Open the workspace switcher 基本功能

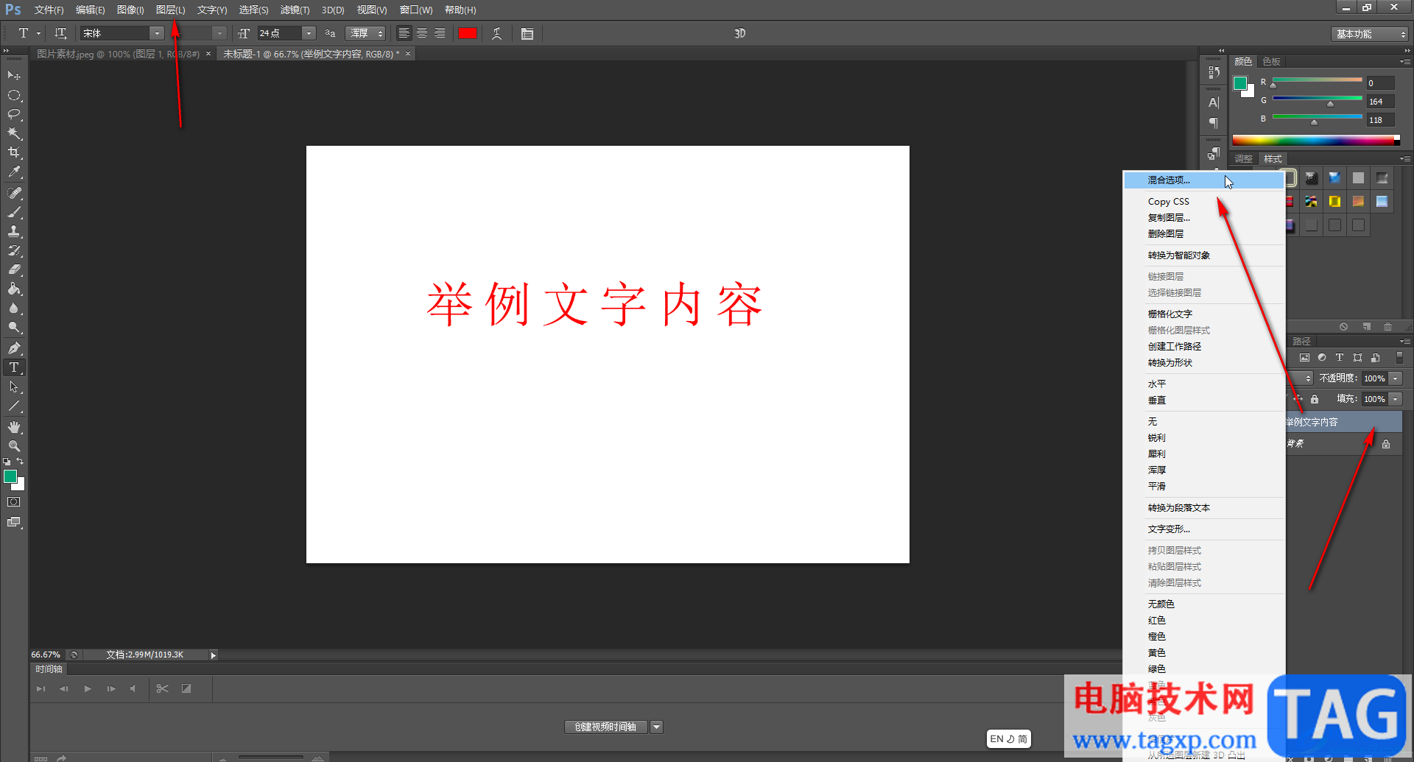(x=1370, y=34)
